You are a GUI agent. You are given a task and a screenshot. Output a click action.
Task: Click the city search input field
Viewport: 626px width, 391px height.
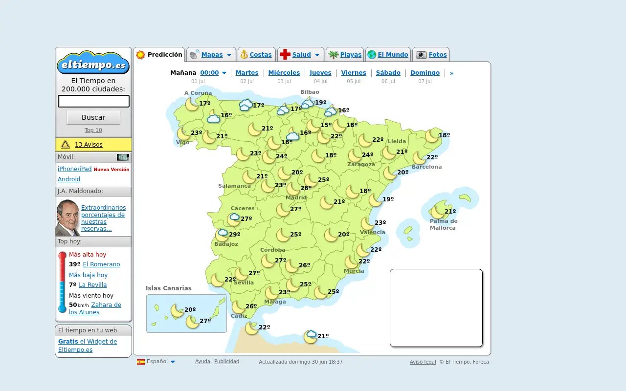[x=93, y=101]
